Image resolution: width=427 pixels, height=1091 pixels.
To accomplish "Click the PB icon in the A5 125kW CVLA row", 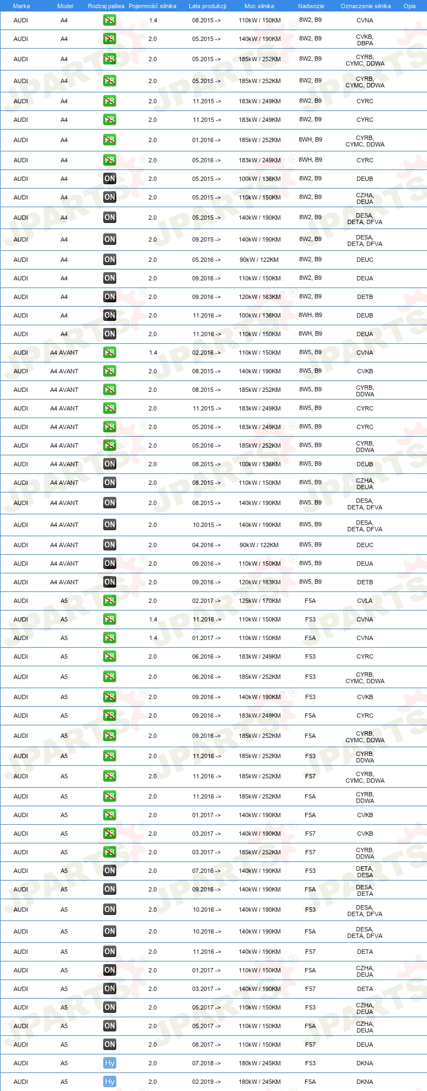I will pos(110,601).
